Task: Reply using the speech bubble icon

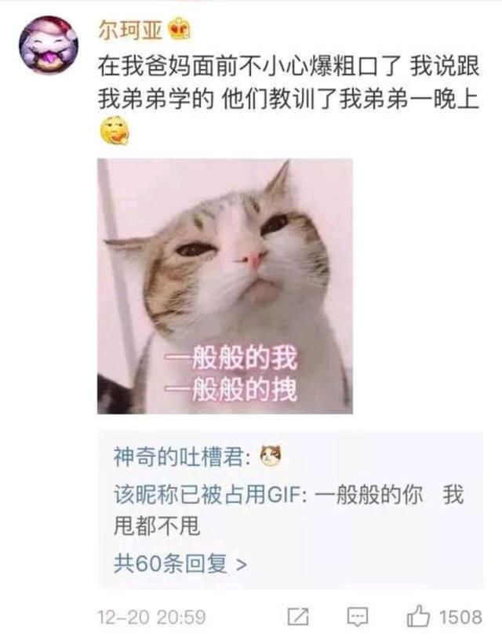Action: point(357,617)
